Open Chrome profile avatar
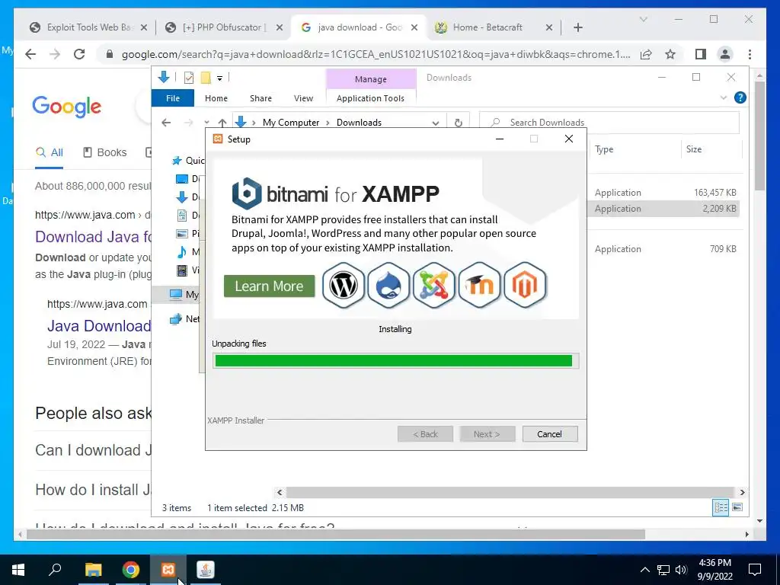The width and height of the screenshot is (780, 585). pyautogui.click(x=725, y=54)
